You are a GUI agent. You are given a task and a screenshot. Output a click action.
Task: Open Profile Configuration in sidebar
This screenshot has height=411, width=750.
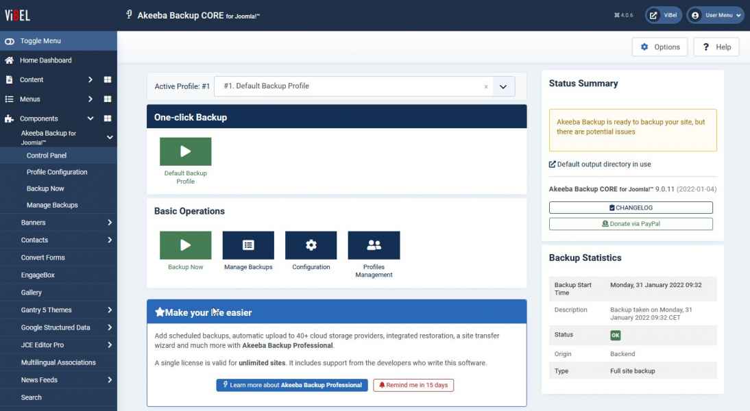tap(57, 172)
